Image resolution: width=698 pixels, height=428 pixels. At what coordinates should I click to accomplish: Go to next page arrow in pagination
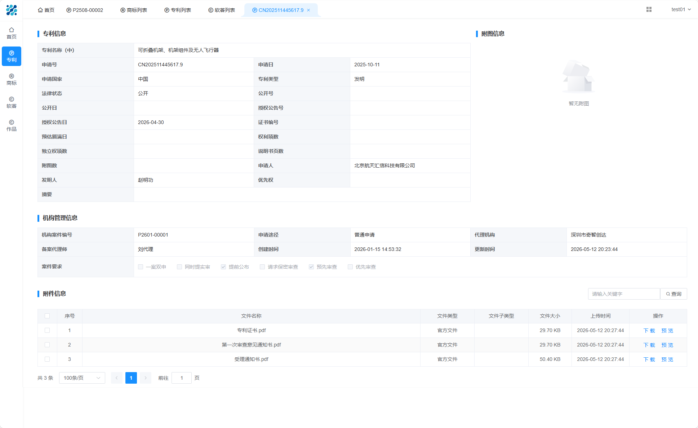click(146, 378)
